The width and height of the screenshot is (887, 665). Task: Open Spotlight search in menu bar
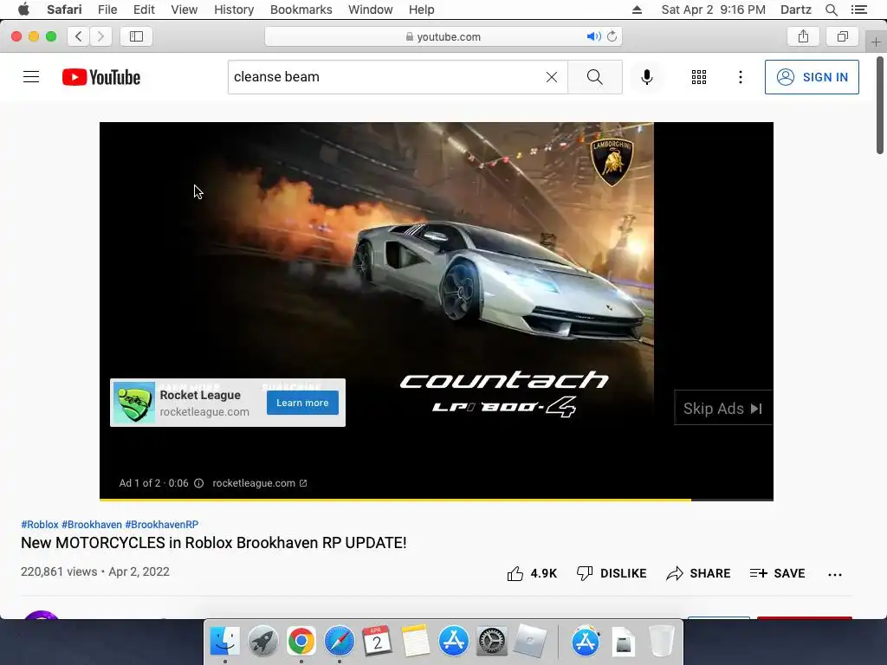click(x=831, y=10)
